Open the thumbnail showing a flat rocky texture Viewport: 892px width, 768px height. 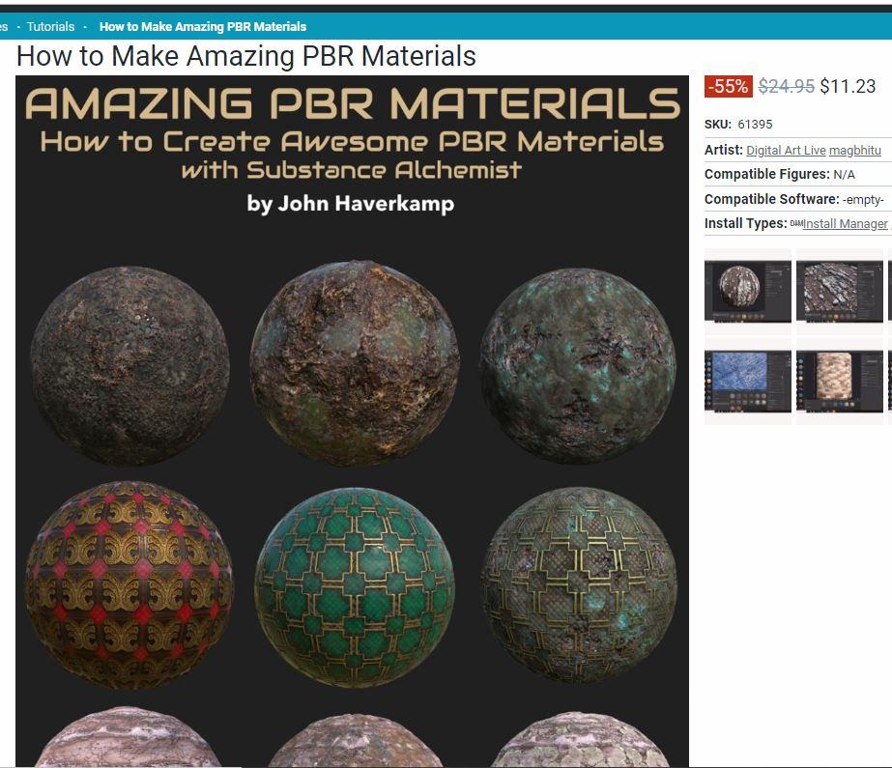tap(840, 292)
